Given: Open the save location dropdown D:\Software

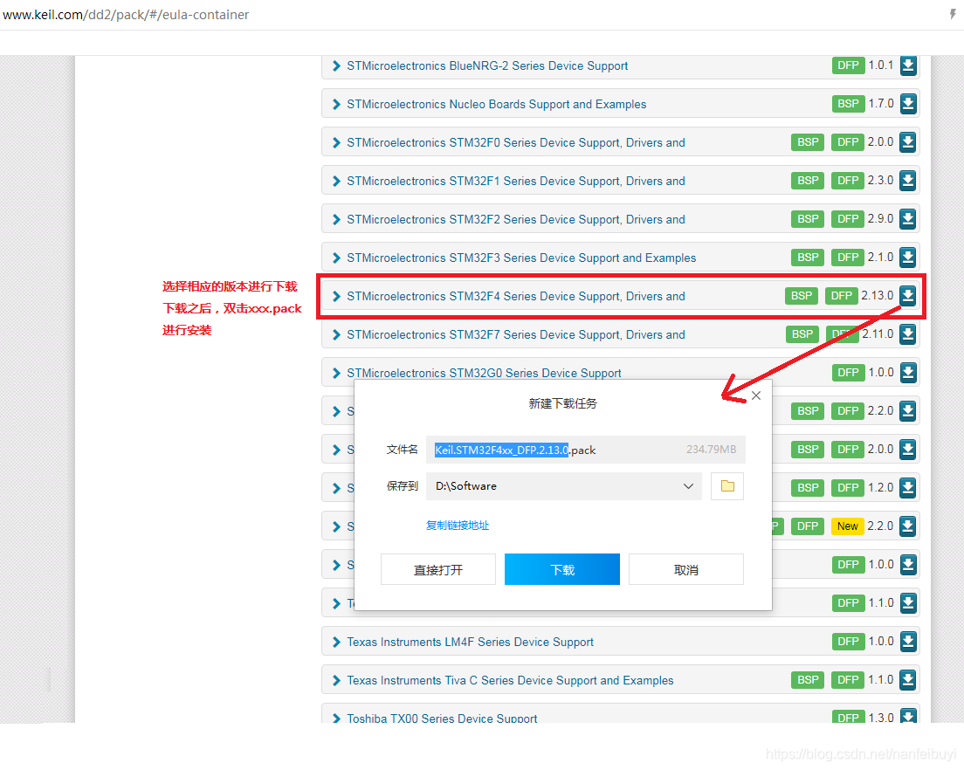Looking at the screenshot, I should tap(564, 486).
